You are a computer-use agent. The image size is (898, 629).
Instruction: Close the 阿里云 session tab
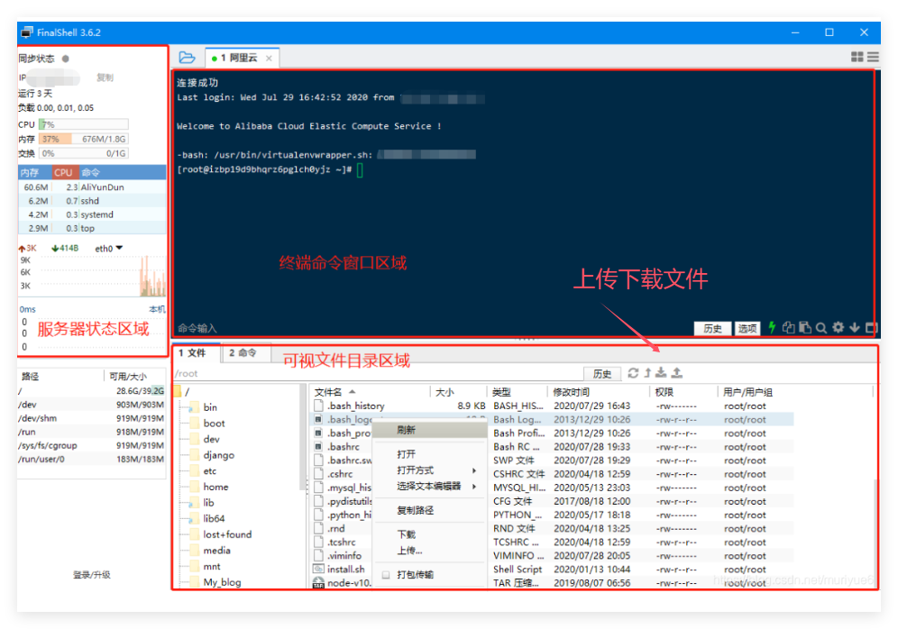(269, 59)
